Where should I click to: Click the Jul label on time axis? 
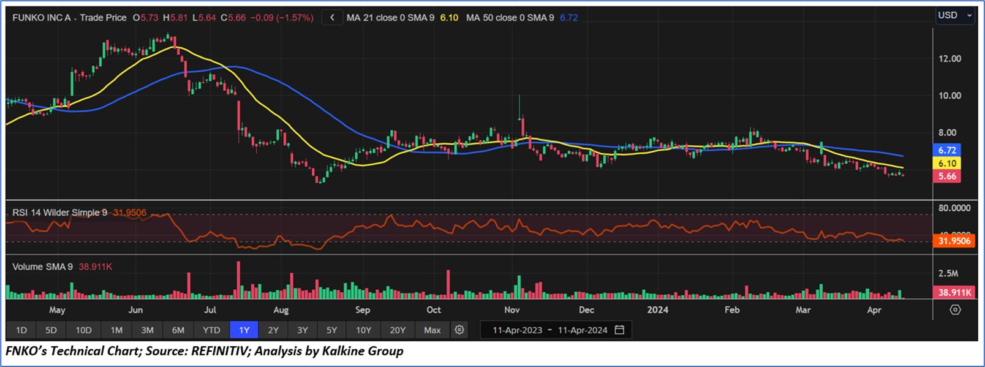click(210, 310)
